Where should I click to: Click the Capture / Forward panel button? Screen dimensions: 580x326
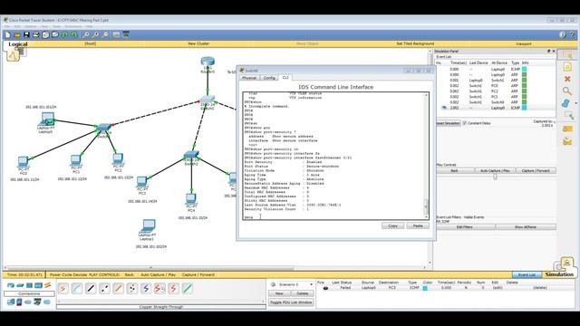tap(536, 171)
